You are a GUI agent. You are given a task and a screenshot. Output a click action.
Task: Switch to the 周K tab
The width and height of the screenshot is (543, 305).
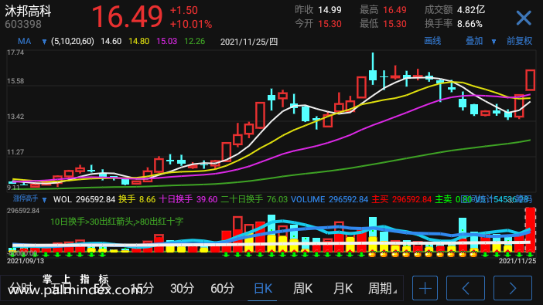pyautogui.click(x=302, y=288)
